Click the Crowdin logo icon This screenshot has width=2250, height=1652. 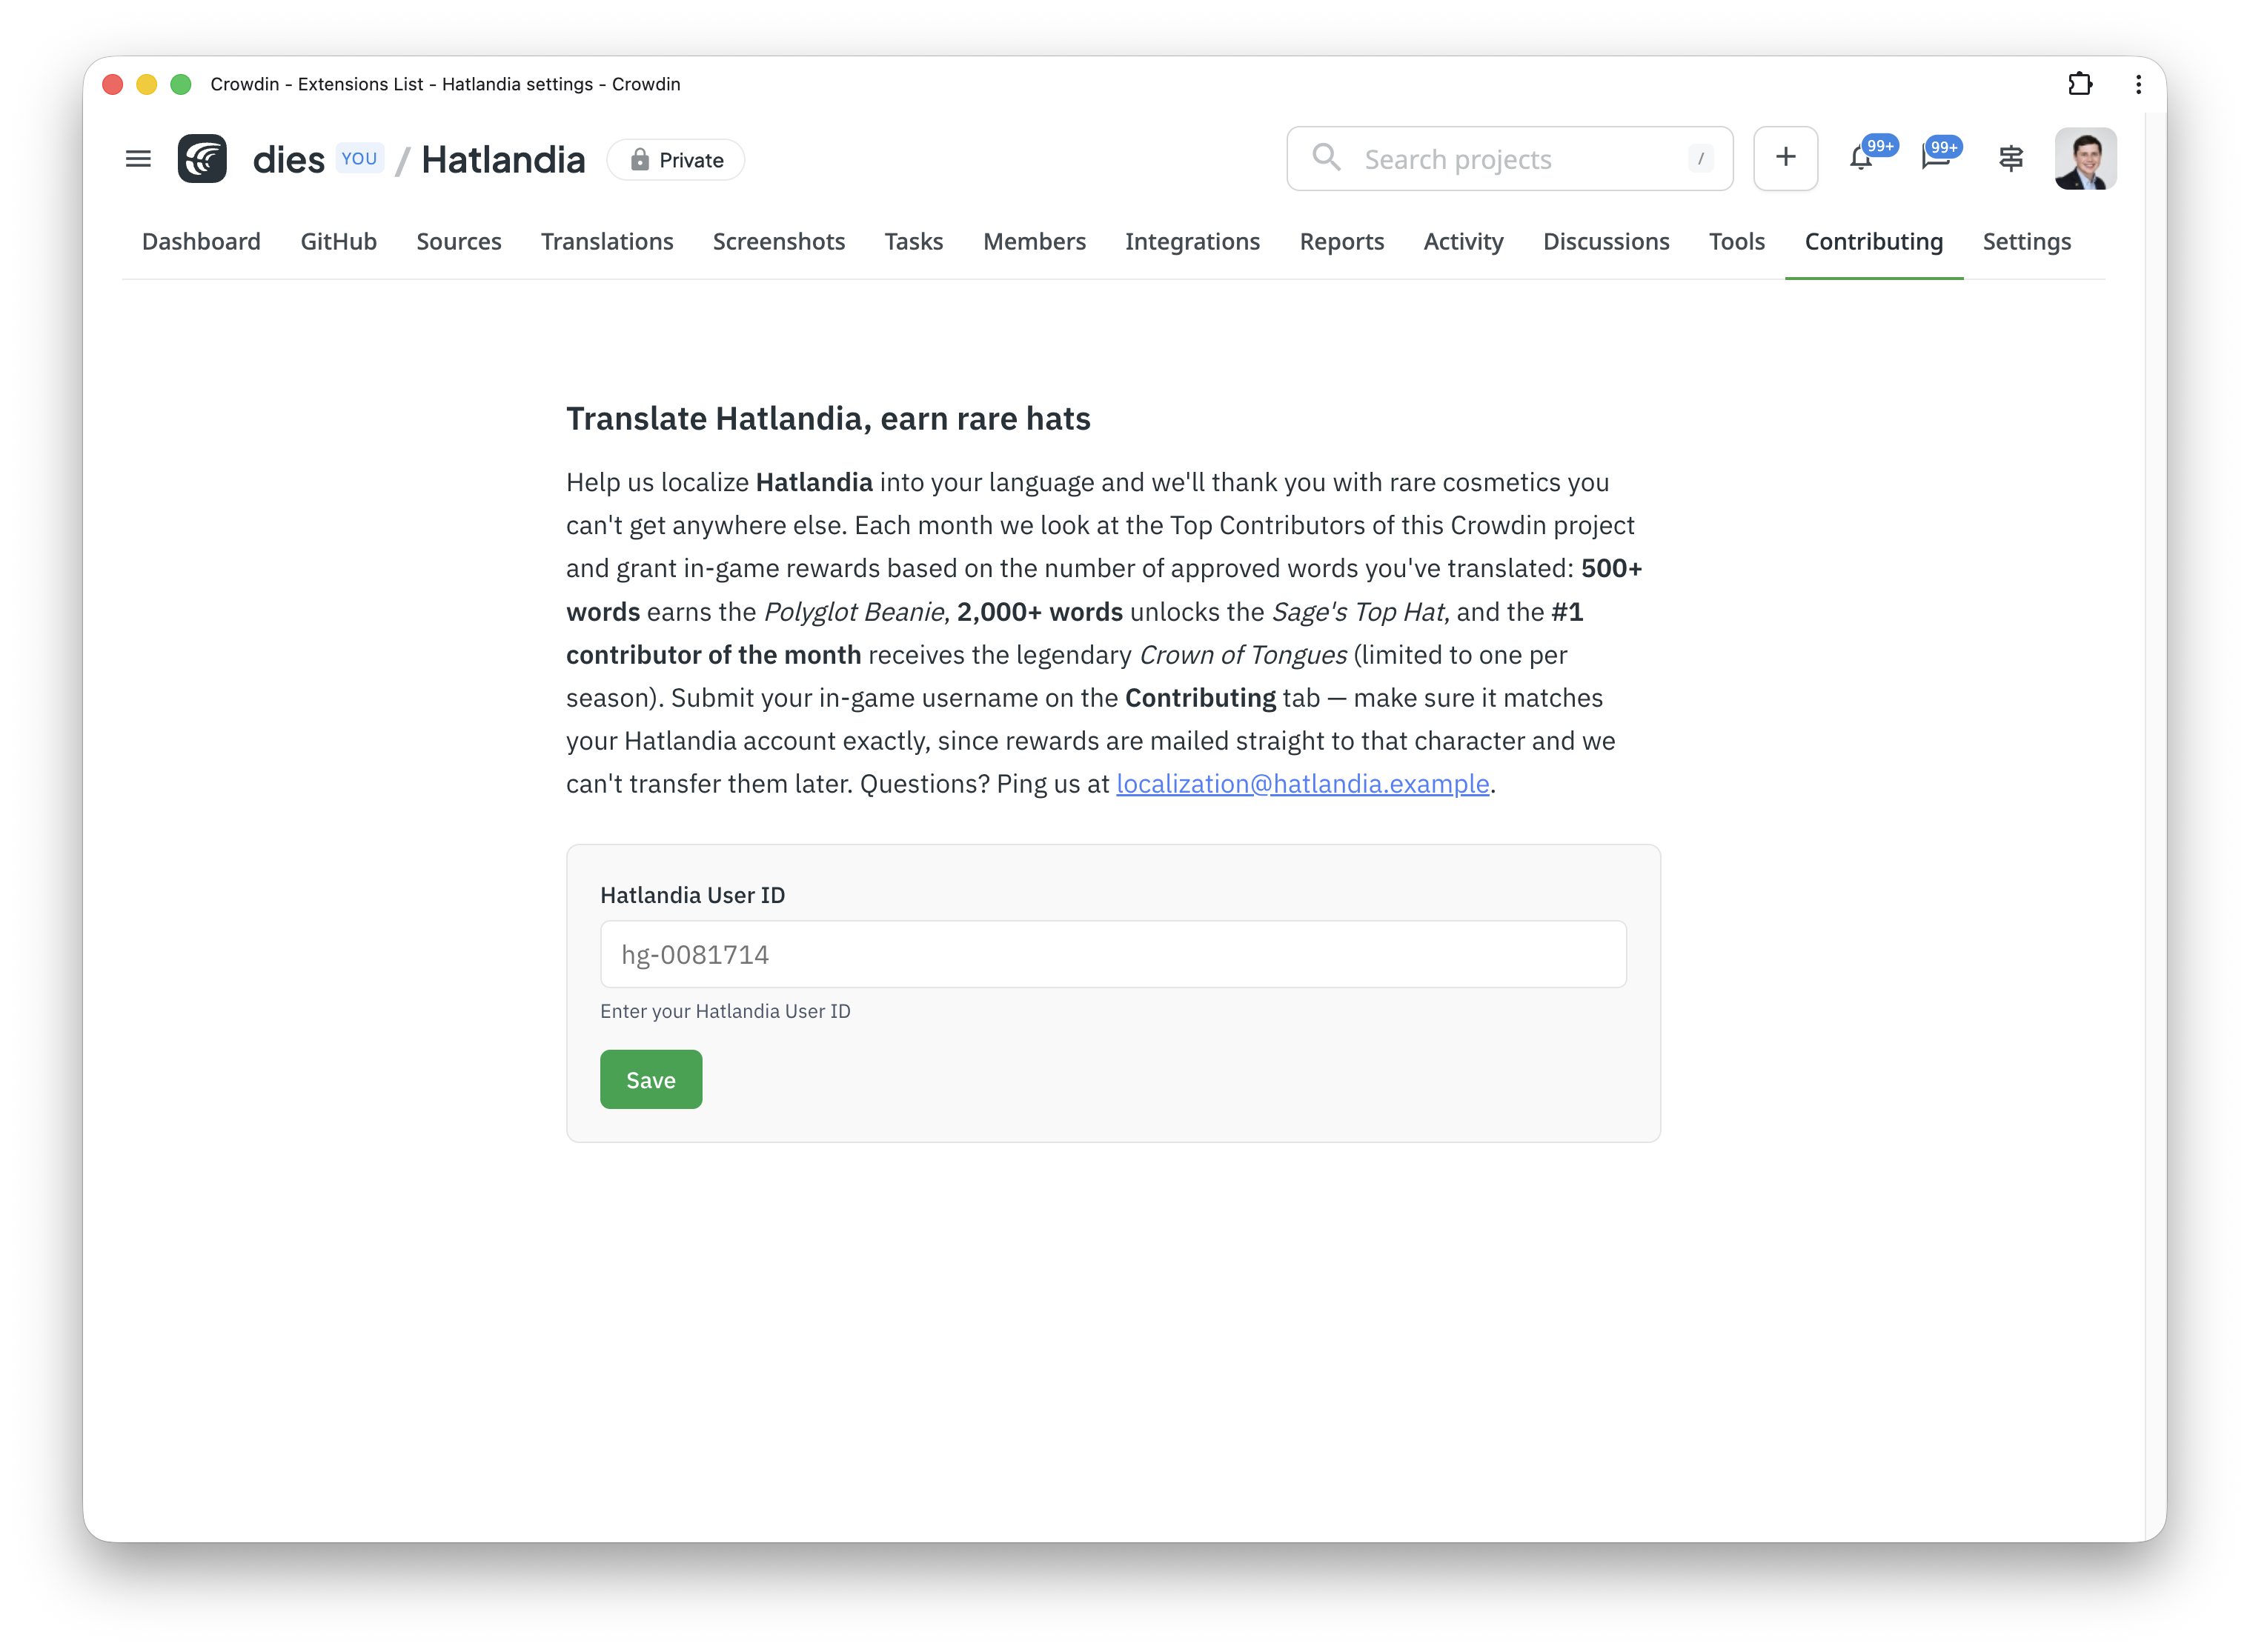click(202, 159)
